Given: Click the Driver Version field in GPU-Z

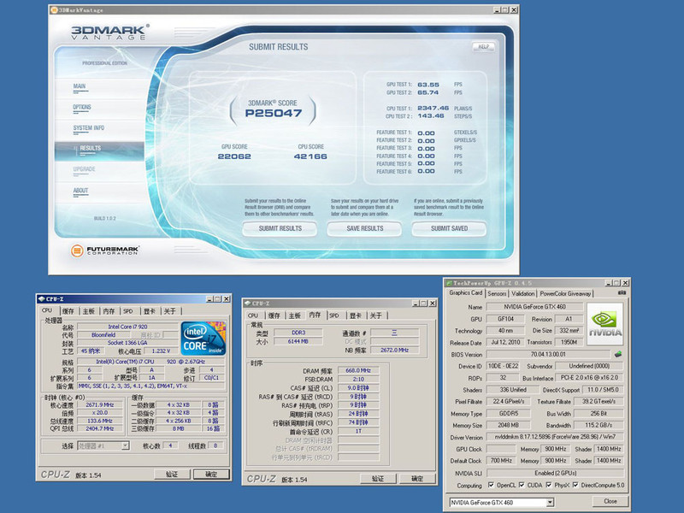Looking at the screenshot, I should (555, 437).
